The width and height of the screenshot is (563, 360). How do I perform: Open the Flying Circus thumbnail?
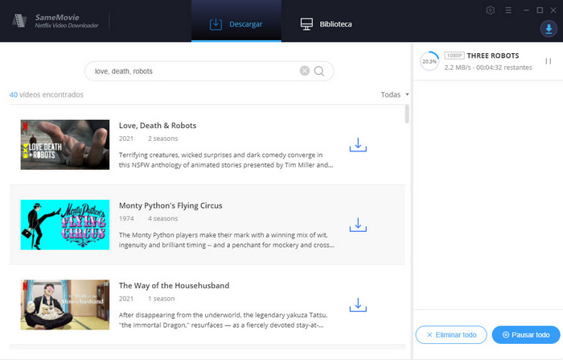pyautogui.click(x=65, y=225)
